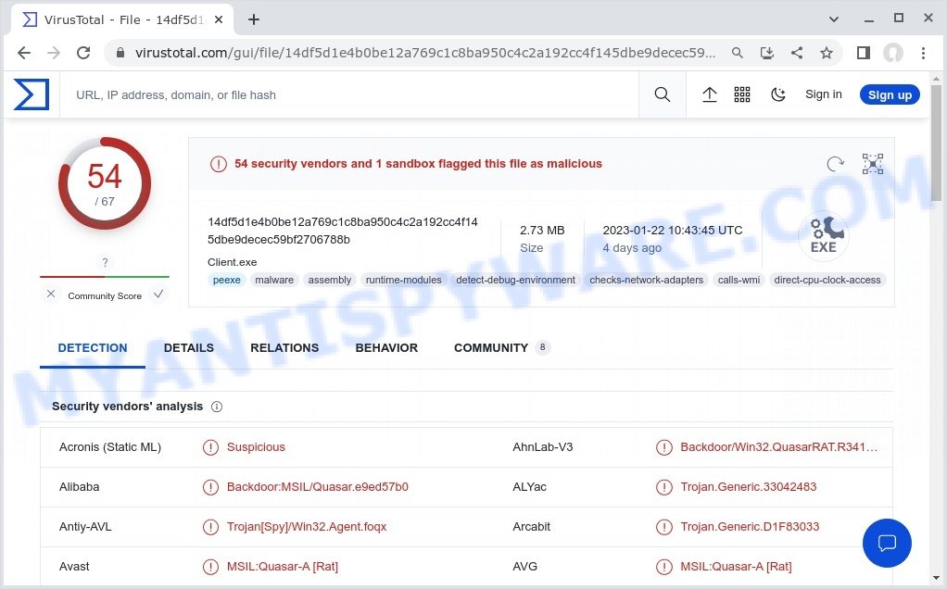This screenshot has width=947, height=589.
Task: Switch to the DETECTION tab
Action: pyautogui.click(x=93, y=348)
